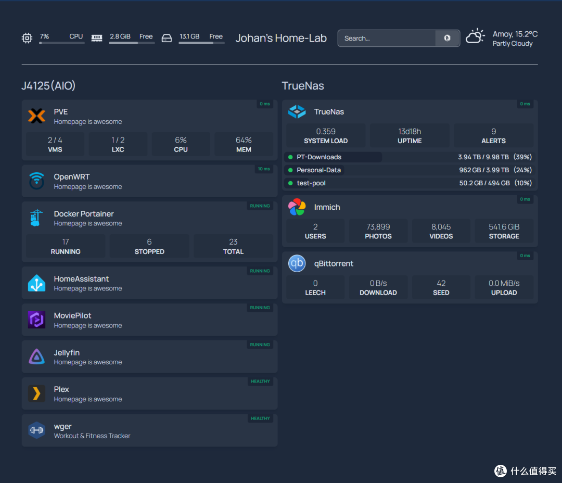Image resolution: width=562 pixels, height=483 pixels.
Task: Click the partly cloudy weather icon
Action: pos(475,37)
